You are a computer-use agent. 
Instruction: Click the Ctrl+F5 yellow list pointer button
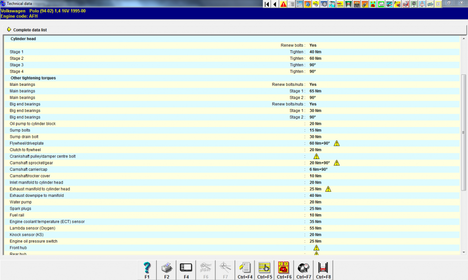click(265, 269)
